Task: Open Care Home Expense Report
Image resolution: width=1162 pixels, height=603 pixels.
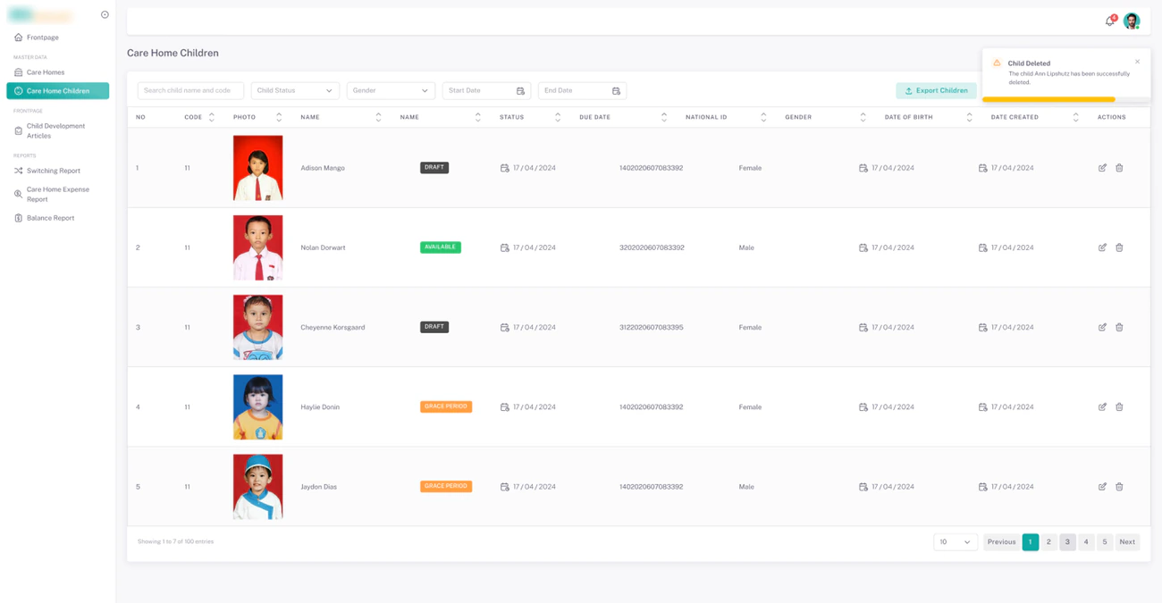Action: (57, 195)
